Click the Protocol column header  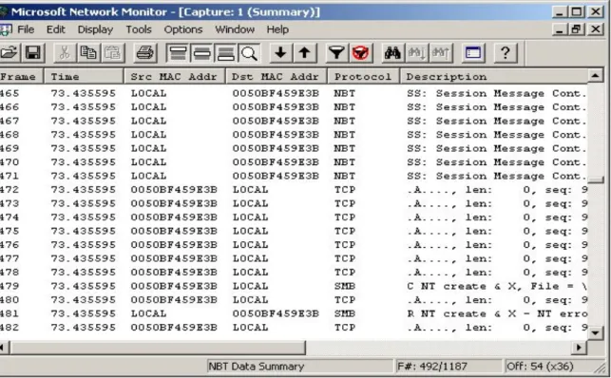(x=363, y=76)
